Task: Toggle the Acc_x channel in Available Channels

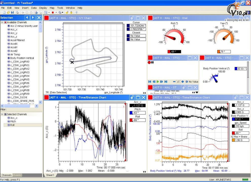Action: [x=9, y=29]
